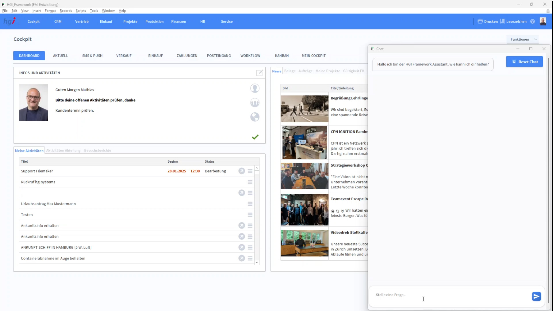Image resolution: width=553 pixels, height=311 pixels.
Task: Open the File menu
Action: click(x=5, y=11)
